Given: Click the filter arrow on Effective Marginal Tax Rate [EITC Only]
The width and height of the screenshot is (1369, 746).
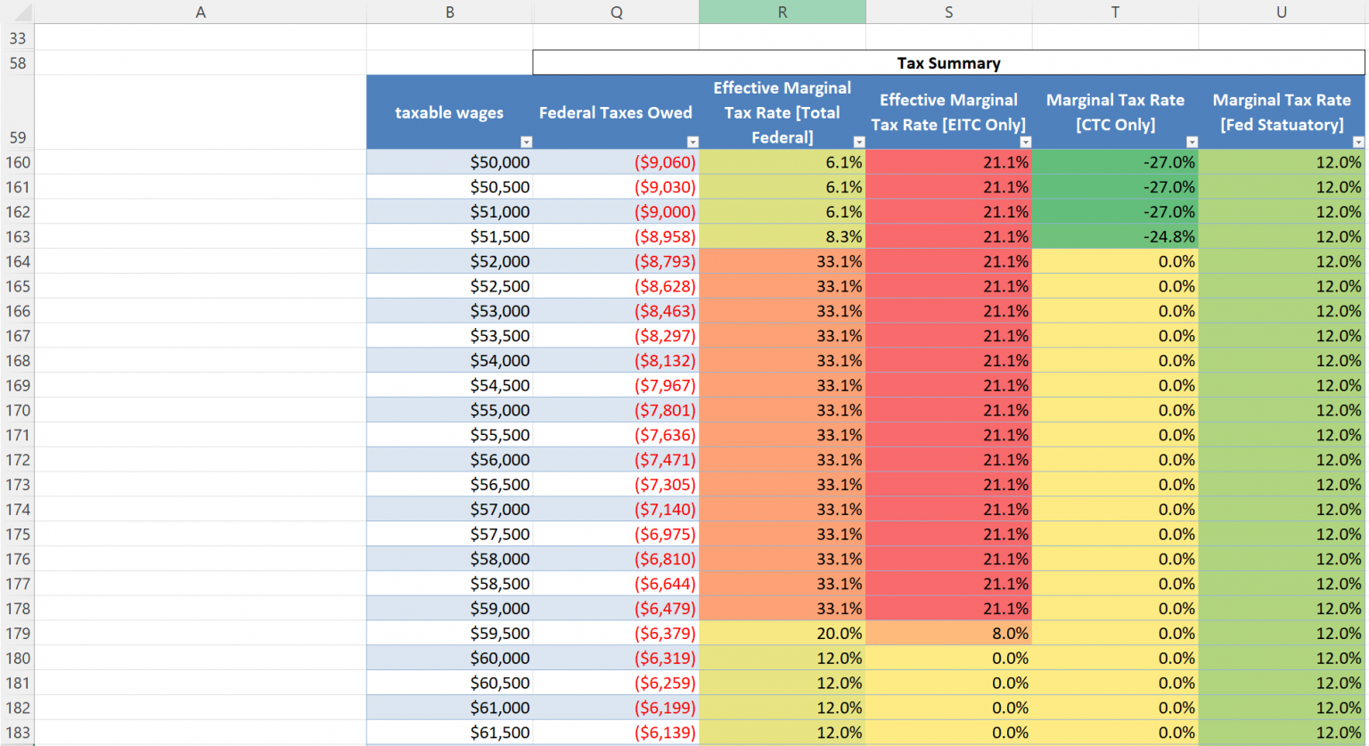Looking at the screenshot, I should [x=1026, y=141].
